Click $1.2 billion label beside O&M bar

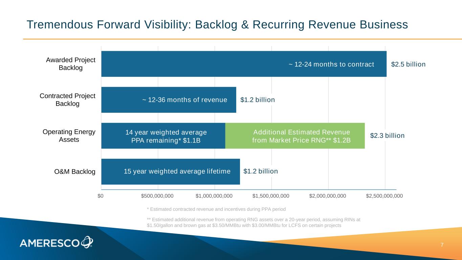click(261, 171)
